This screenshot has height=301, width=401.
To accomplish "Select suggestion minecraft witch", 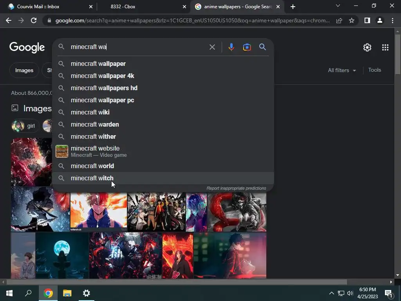I will coord(163,178).
